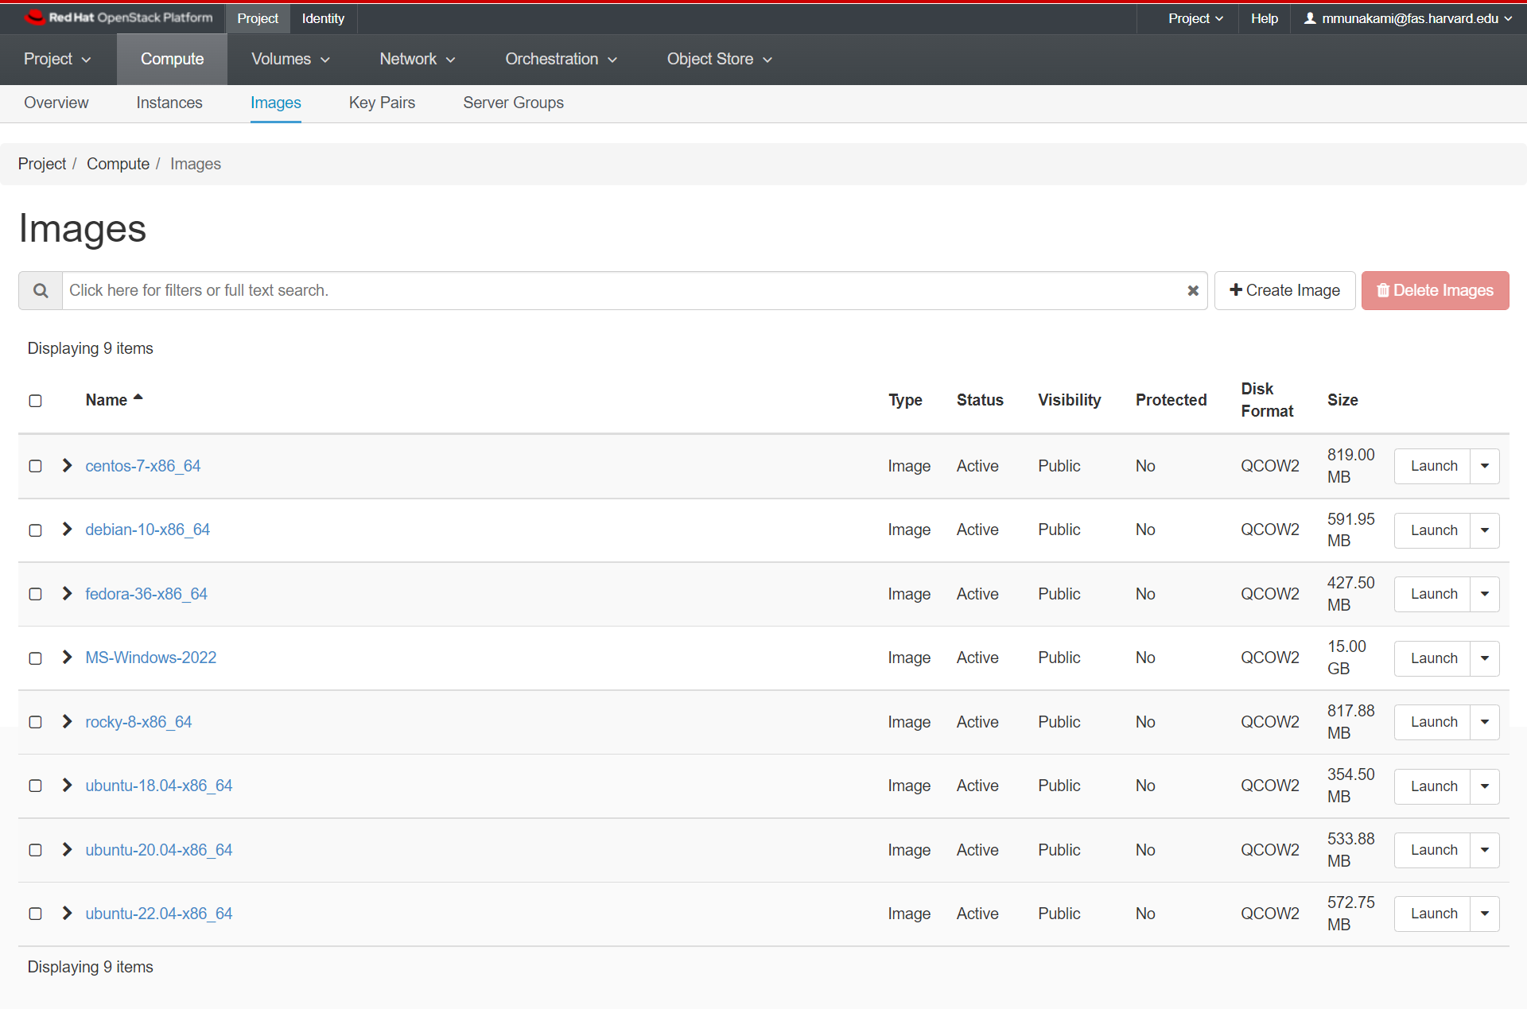Image resolution: width=1527 pixels, height=1009 pixels.
Task: Select all images with the header checkbox
Action: (x=36, y=401)
